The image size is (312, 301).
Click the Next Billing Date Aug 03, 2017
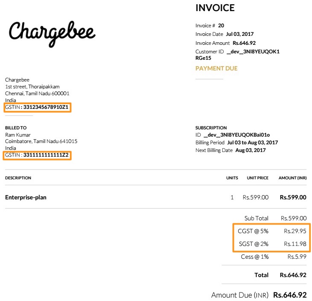pyautogui.click(x=250, y=150)
